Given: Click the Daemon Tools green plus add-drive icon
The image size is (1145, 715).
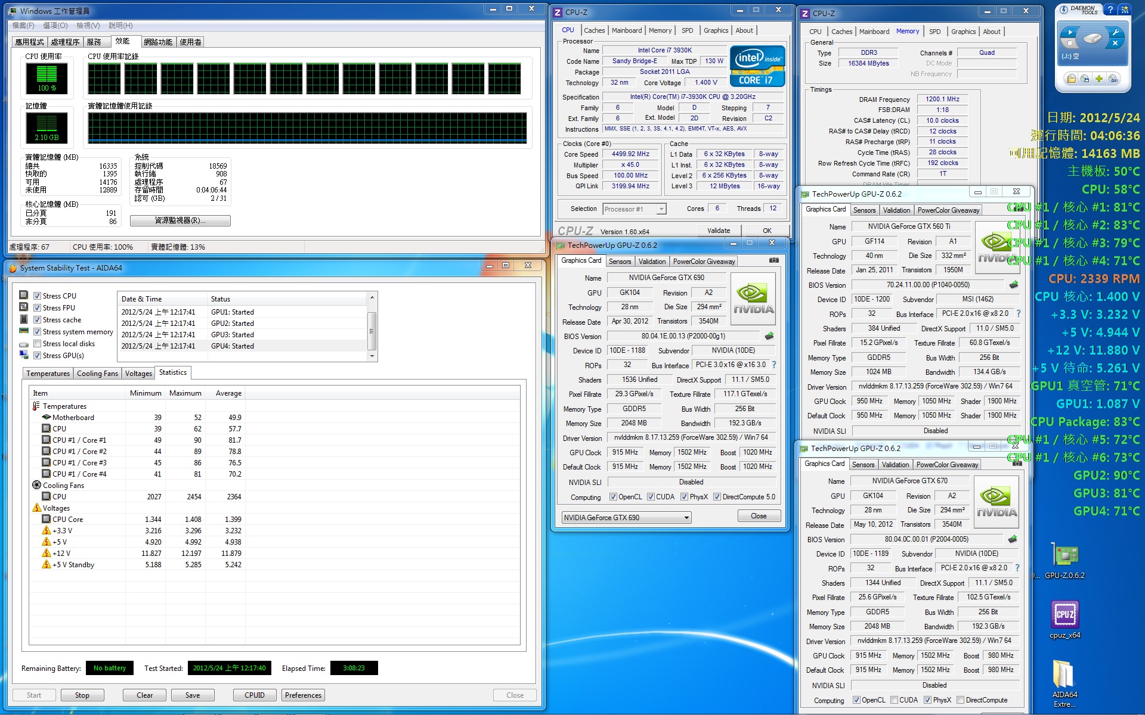Looking at the screenshot, I should pyautogui.click(x=1098, y=79).
